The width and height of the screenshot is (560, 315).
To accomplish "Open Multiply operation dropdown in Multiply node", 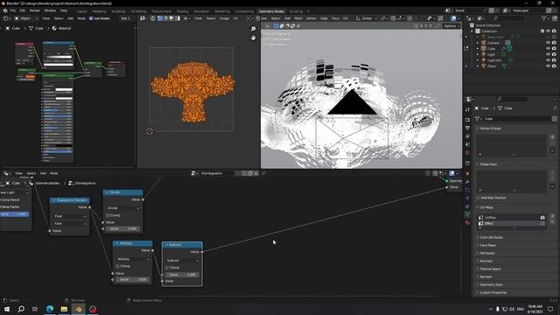I will point(132,259).
